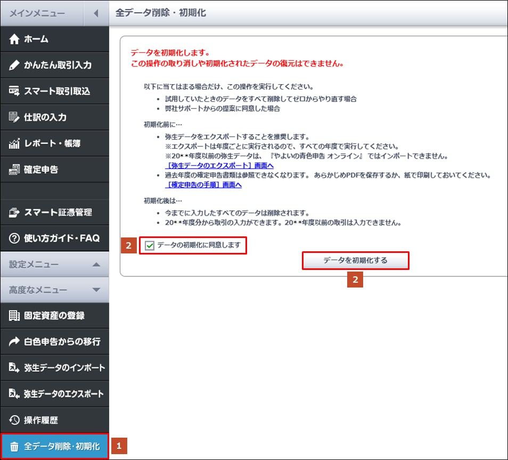The width and height of the screenshot is (508, 460).
Task: Click the スマート取引取込 icon
Action: click(14, 92)
